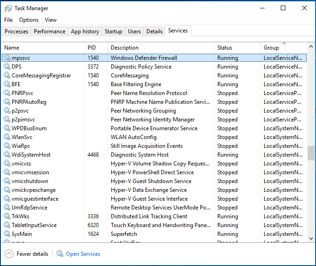Collapse view with Fewer details arrow

pyautogui.click(x=9, y=253)
